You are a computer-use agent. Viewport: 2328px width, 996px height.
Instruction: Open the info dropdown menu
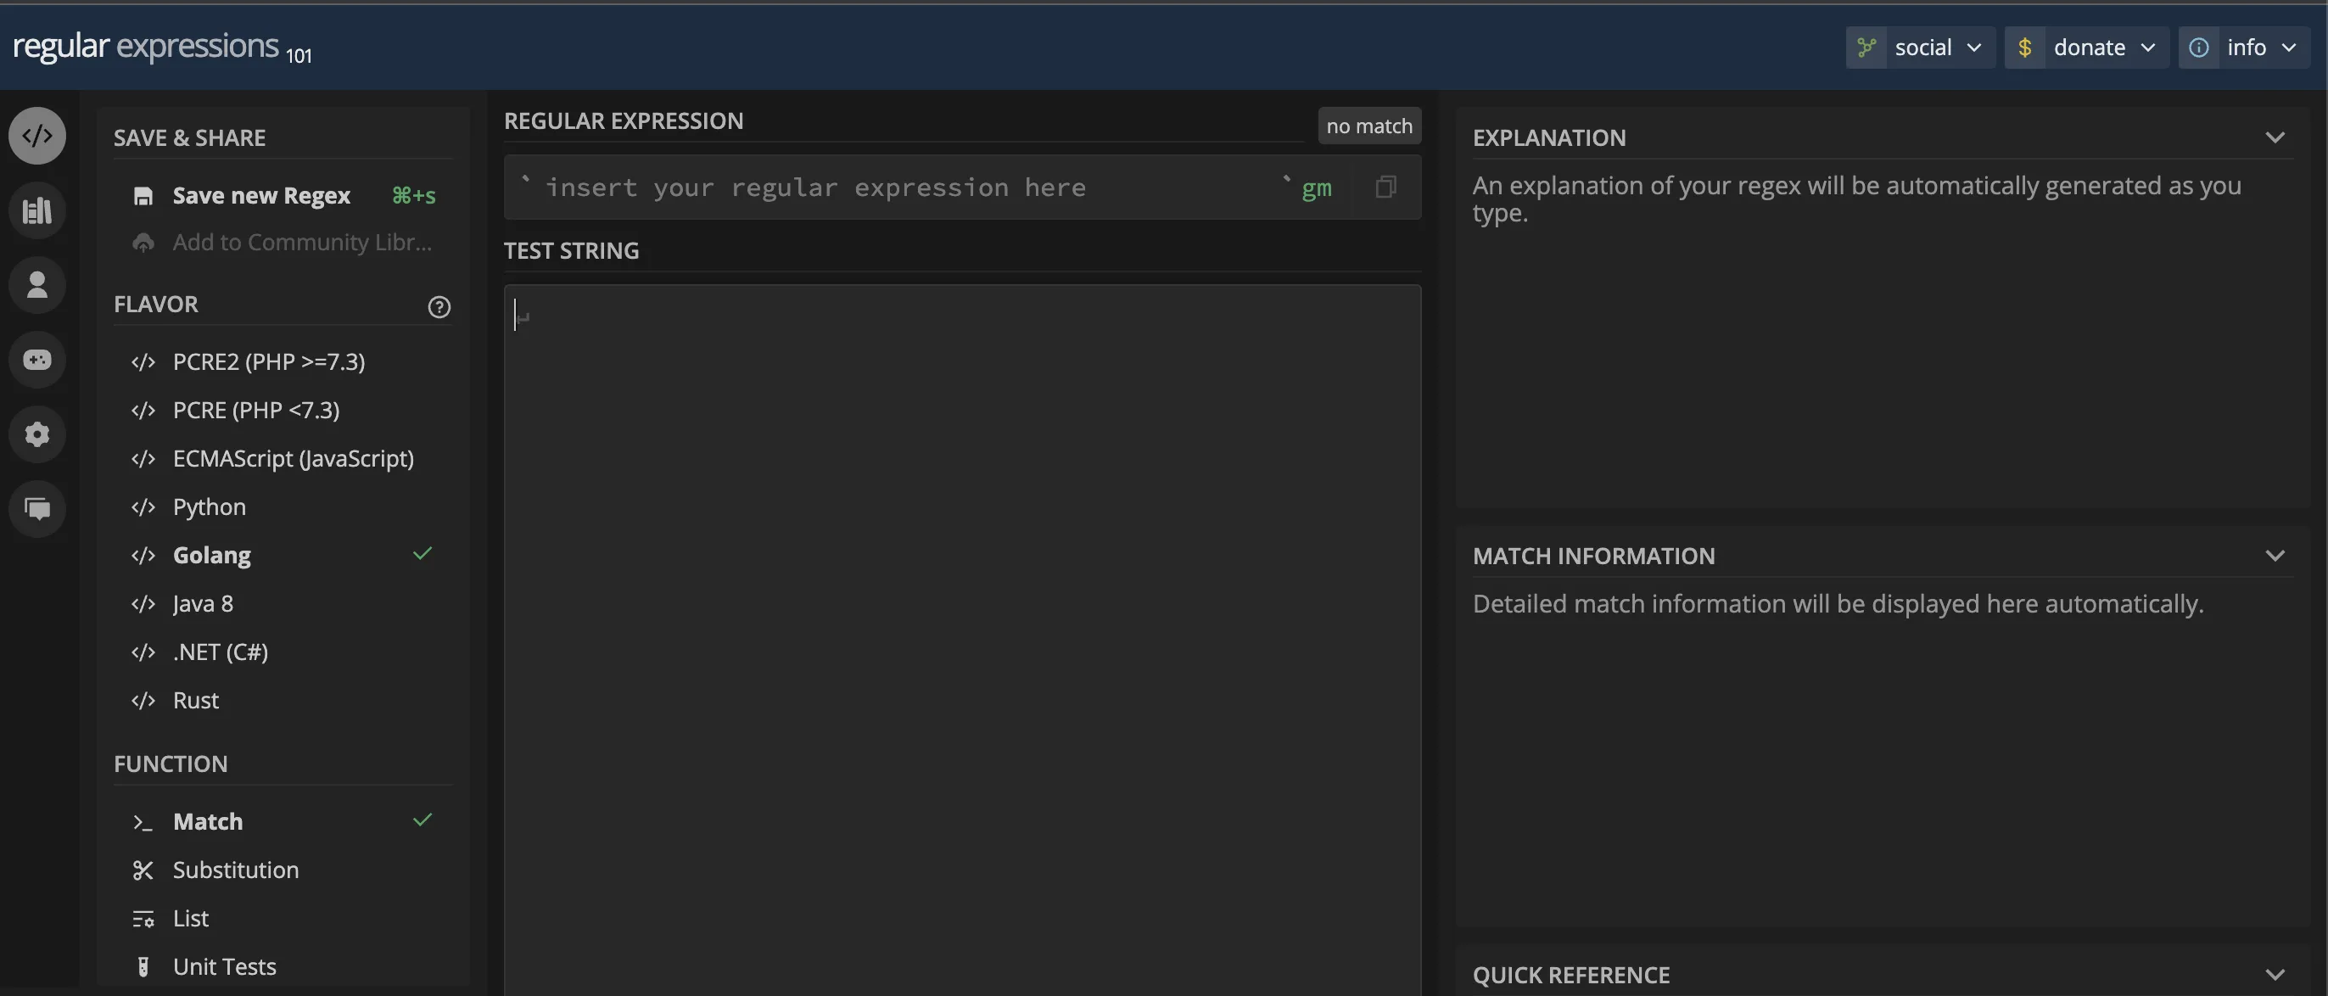[2244, 47]
